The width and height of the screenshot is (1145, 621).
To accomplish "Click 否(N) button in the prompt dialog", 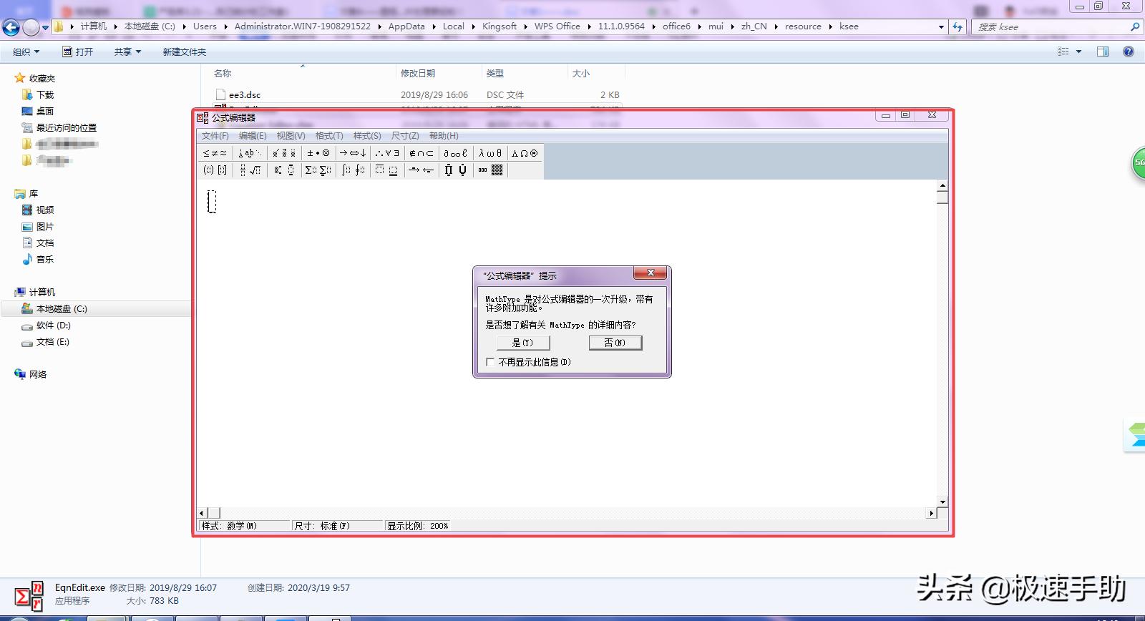I will pos(615,343).
